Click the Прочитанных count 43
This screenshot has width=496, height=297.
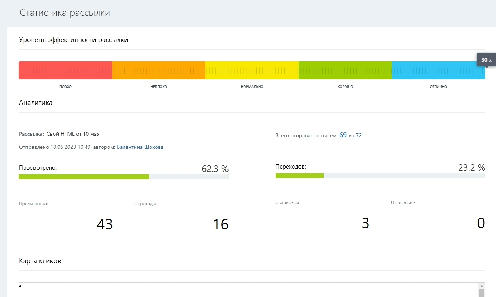pyautogui.click(x=104, y=224)
